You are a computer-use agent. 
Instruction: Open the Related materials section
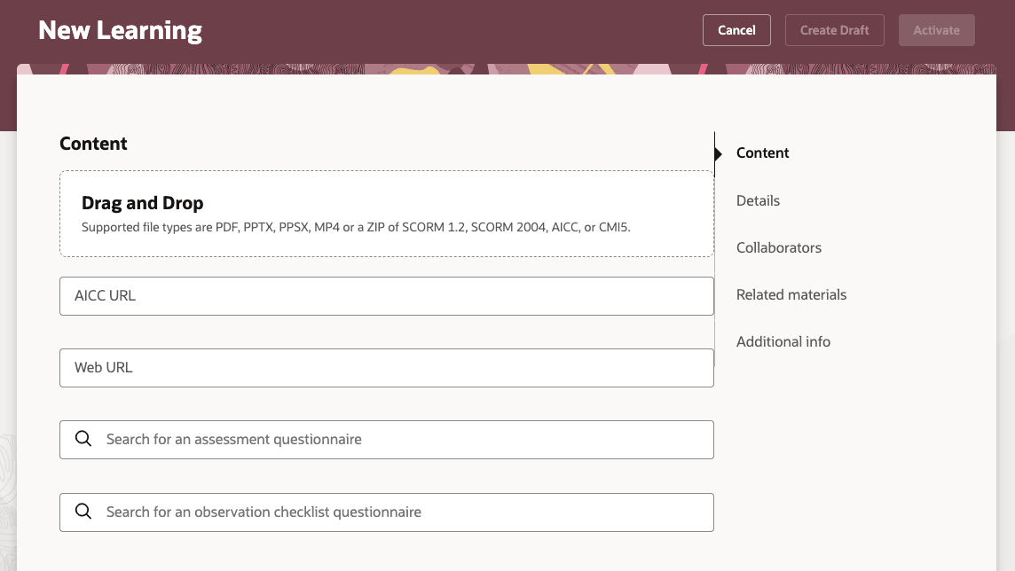tap(791, 294)
